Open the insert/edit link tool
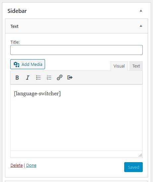This screenshot has width=153, height=182. click(60, 77)
